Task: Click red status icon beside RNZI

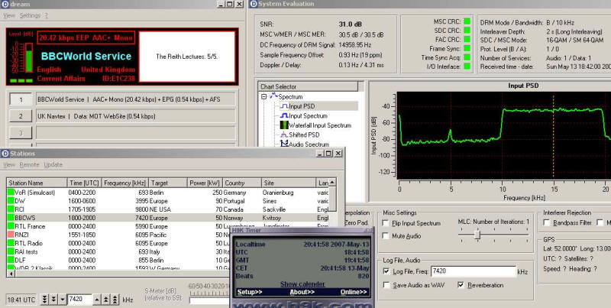Action: pos(11,235)
